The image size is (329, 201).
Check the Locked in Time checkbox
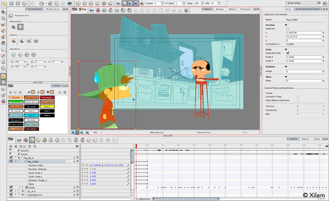tap(298, 96)
